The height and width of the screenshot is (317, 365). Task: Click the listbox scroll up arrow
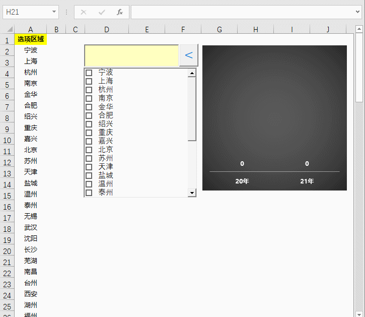[x=192, y=73]
